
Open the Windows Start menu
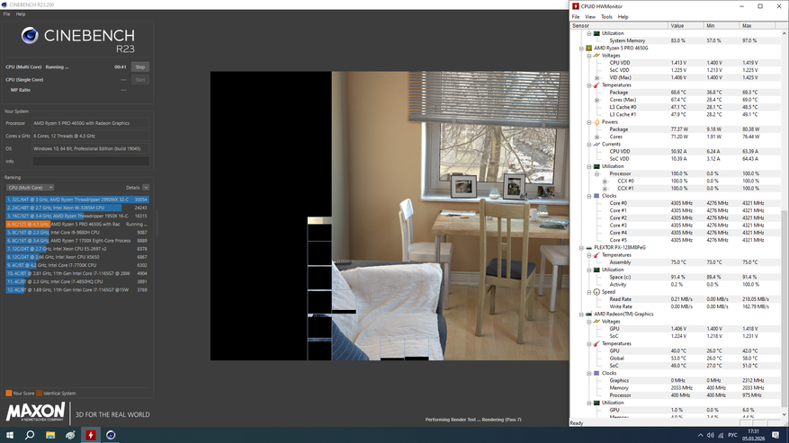point(10,435)
